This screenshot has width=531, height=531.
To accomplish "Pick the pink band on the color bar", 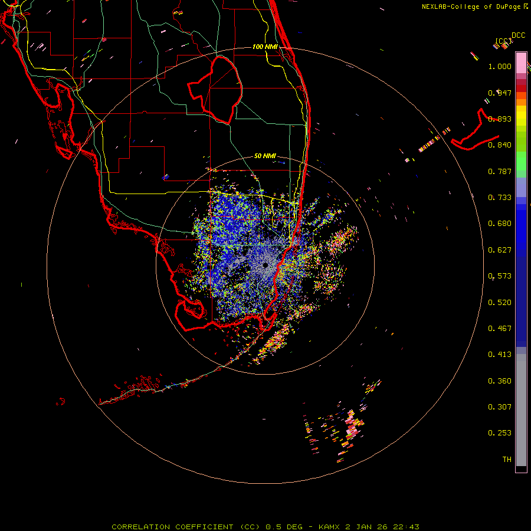I will [x=521, y=63].
